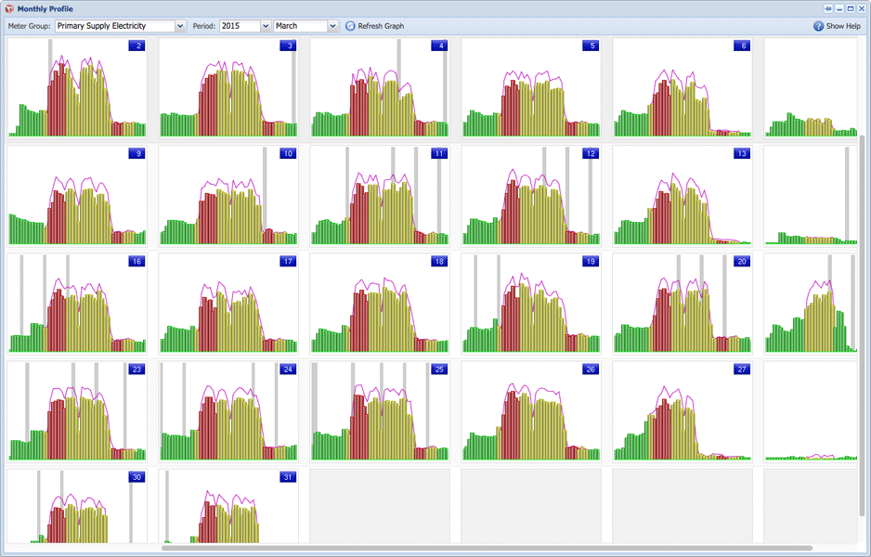Screen dimensions: 871x557
Task: Click the Show Help question mark icon
Action: point(819,26)
